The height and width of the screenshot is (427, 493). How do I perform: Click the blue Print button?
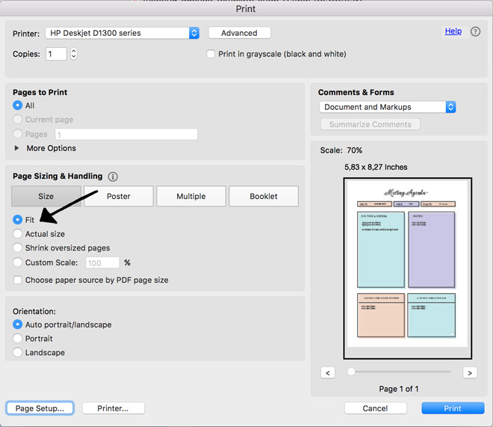(x=452, y=408)
